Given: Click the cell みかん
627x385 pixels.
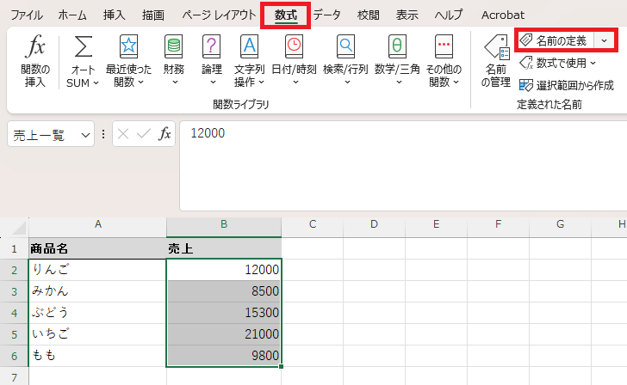Looking at the screenshot, I should tap(97, 291).
